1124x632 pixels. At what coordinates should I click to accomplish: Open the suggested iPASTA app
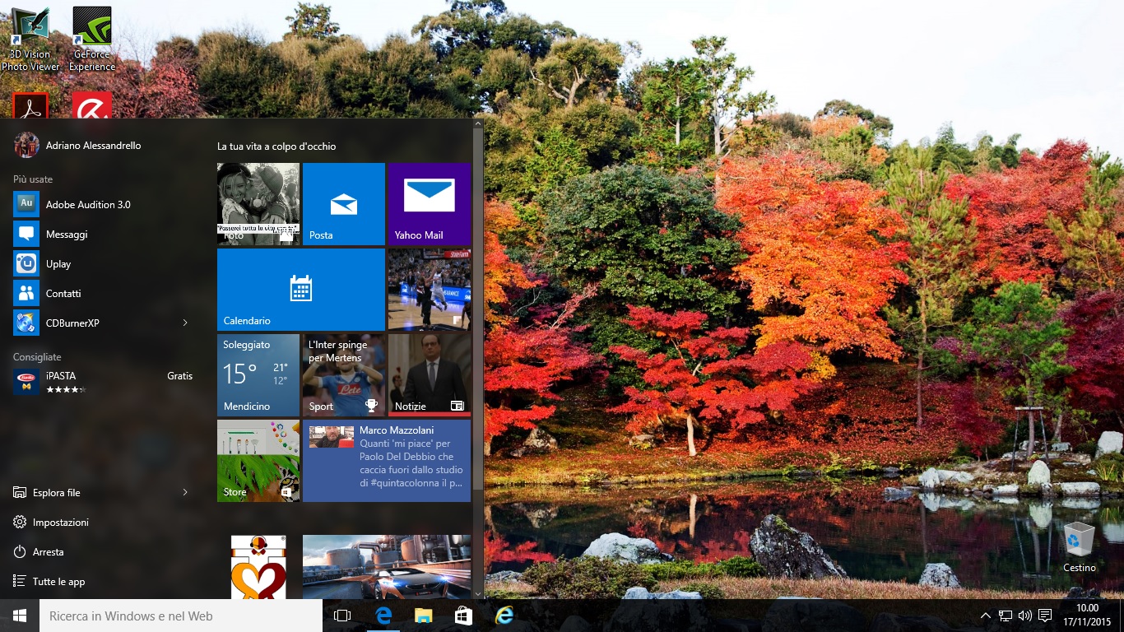pyautogui.click(x=103, y=382)
